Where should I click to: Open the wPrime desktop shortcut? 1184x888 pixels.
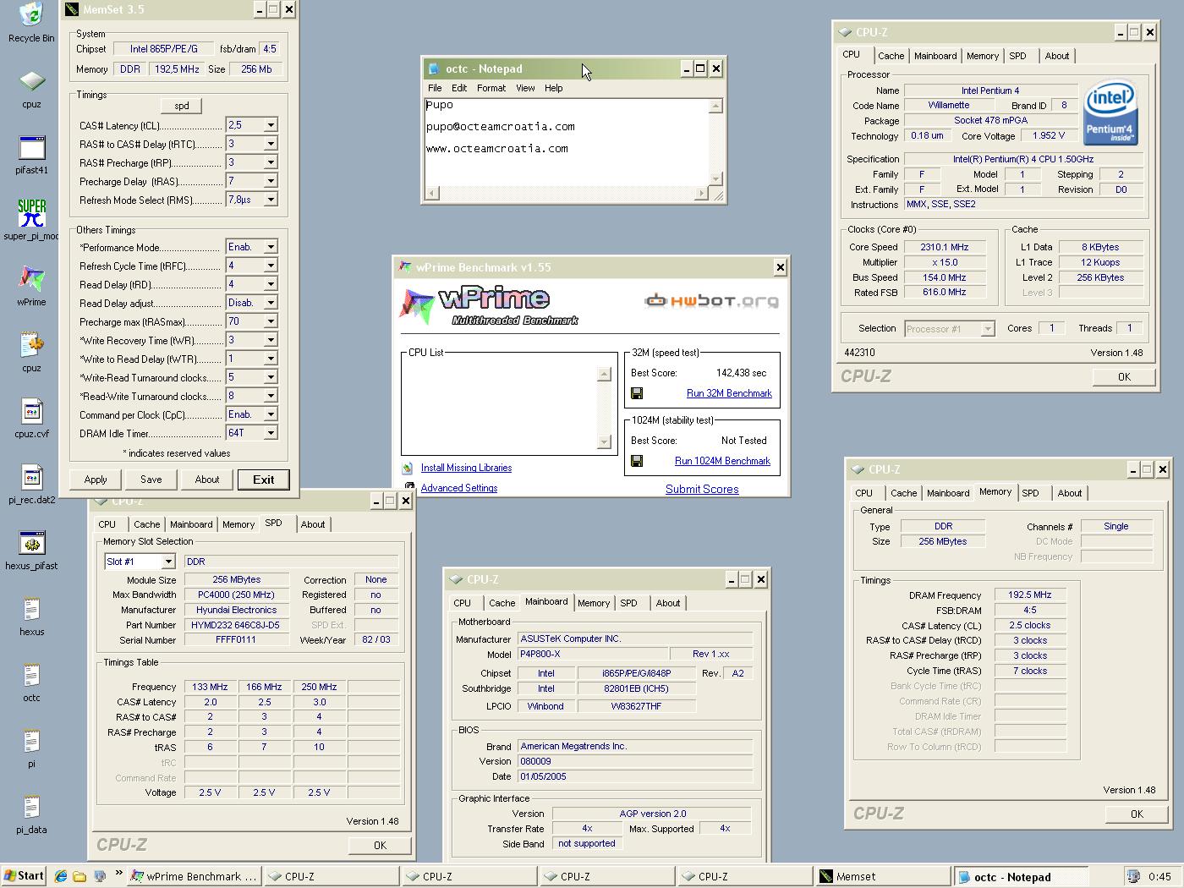tap(31, 279)
